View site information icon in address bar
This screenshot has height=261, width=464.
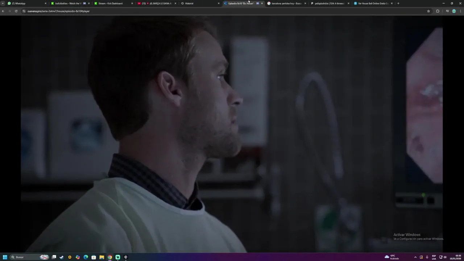tap(24, 11)
